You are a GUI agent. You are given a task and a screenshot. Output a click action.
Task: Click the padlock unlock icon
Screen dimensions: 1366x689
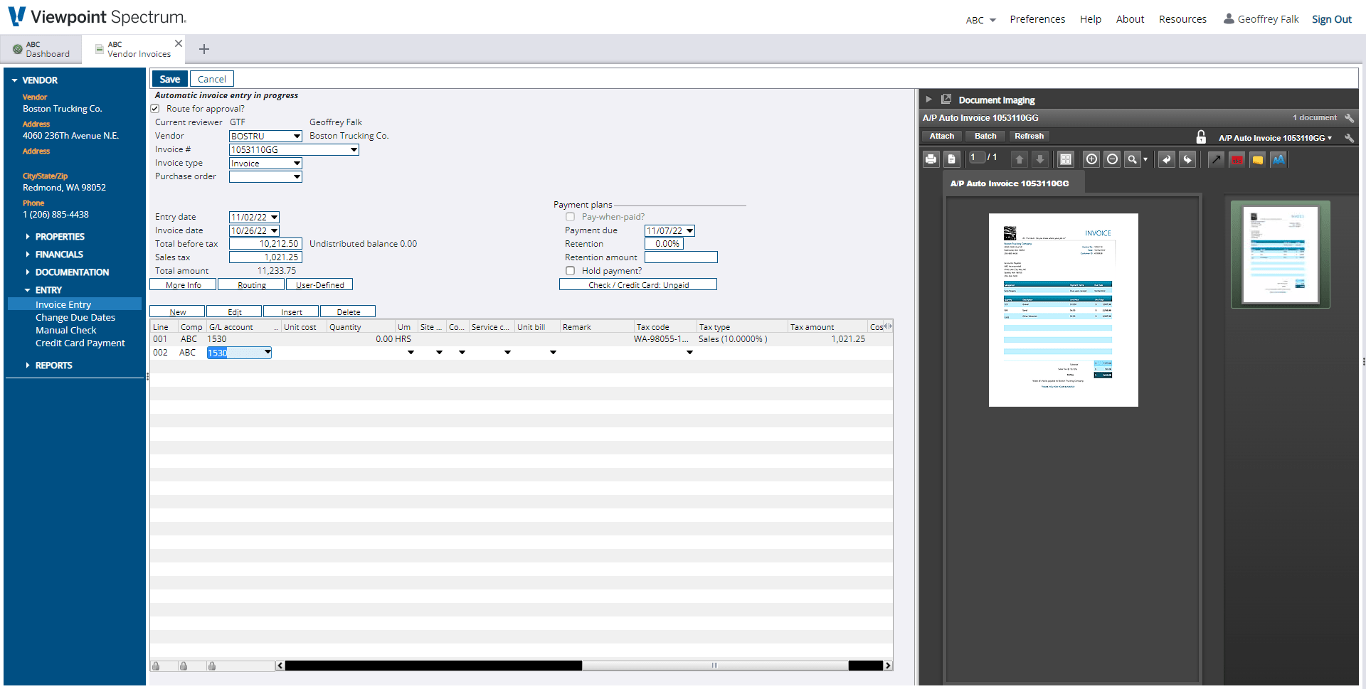tap(1201, 137)
